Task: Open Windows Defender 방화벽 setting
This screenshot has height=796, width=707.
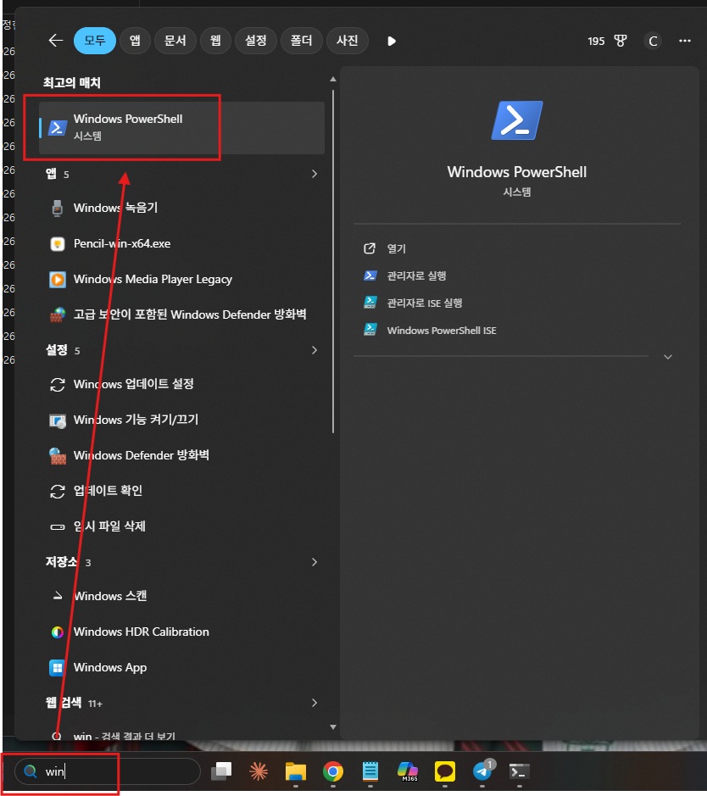Action: point(181,455)
